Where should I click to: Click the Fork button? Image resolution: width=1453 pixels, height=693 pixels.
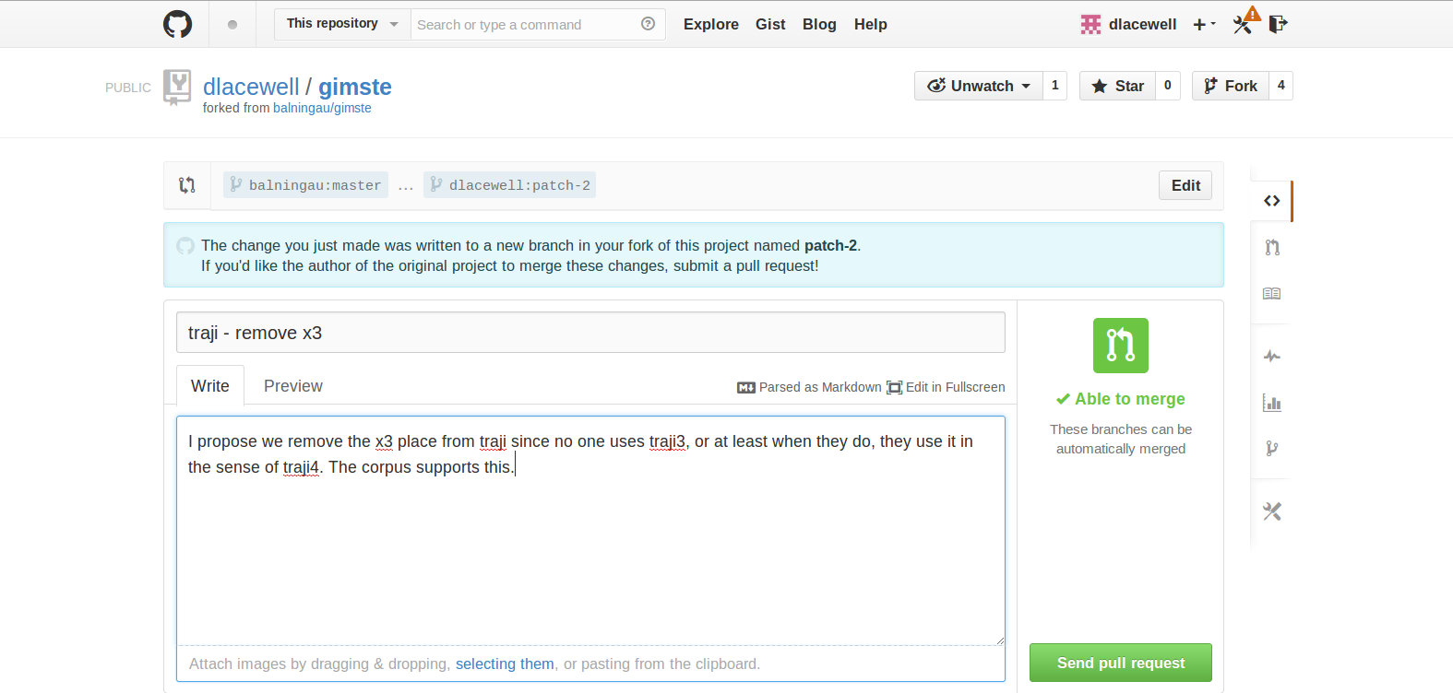1231,86
